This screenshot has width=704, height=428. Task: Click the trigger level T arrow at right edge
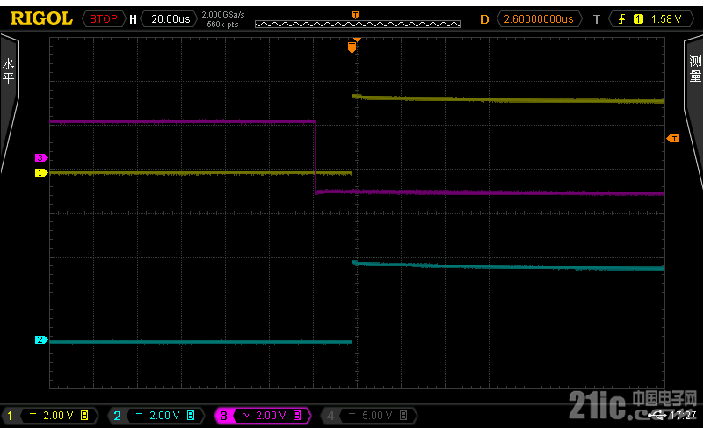point(673,138)
